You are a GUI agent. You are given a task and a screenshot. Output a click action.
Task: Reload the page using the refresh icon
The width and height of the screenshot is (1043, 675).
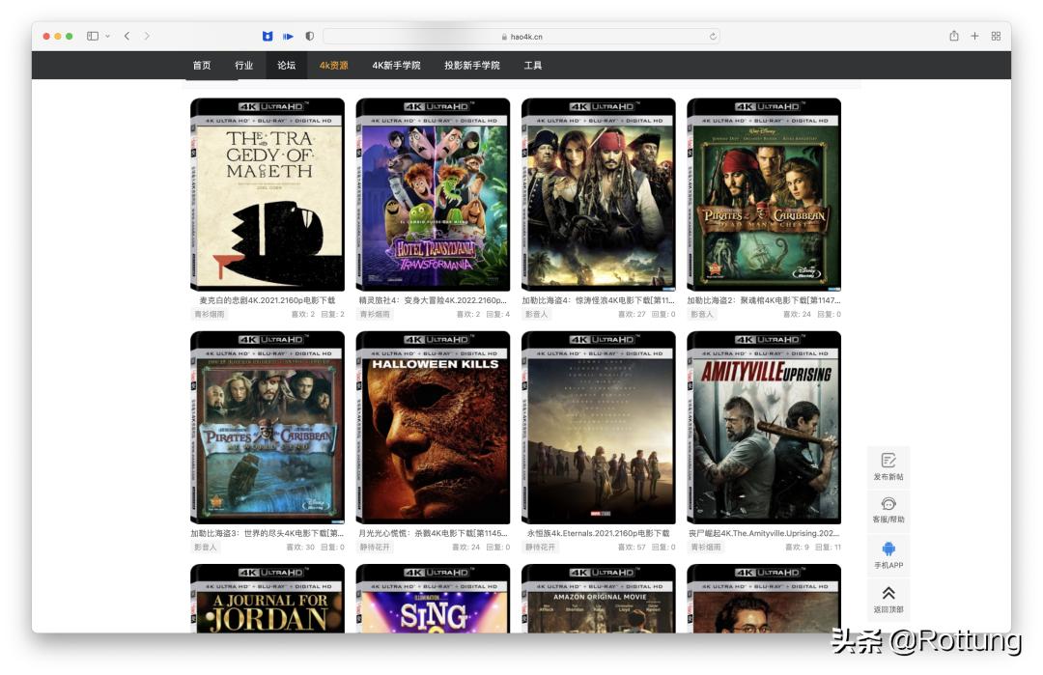pos(713,37)
